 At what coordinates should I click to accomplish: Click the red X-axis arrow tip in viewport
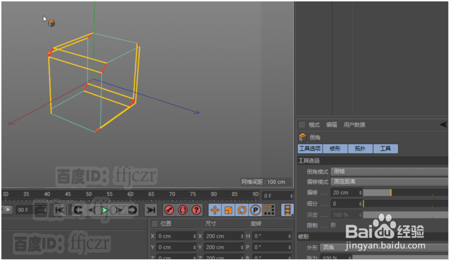11,123
